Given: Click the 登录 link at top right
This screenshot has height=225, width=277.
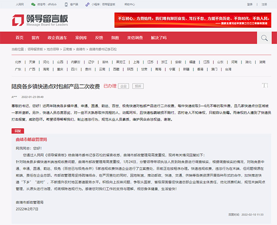Looking at the screenshot, I should point(252,4).
